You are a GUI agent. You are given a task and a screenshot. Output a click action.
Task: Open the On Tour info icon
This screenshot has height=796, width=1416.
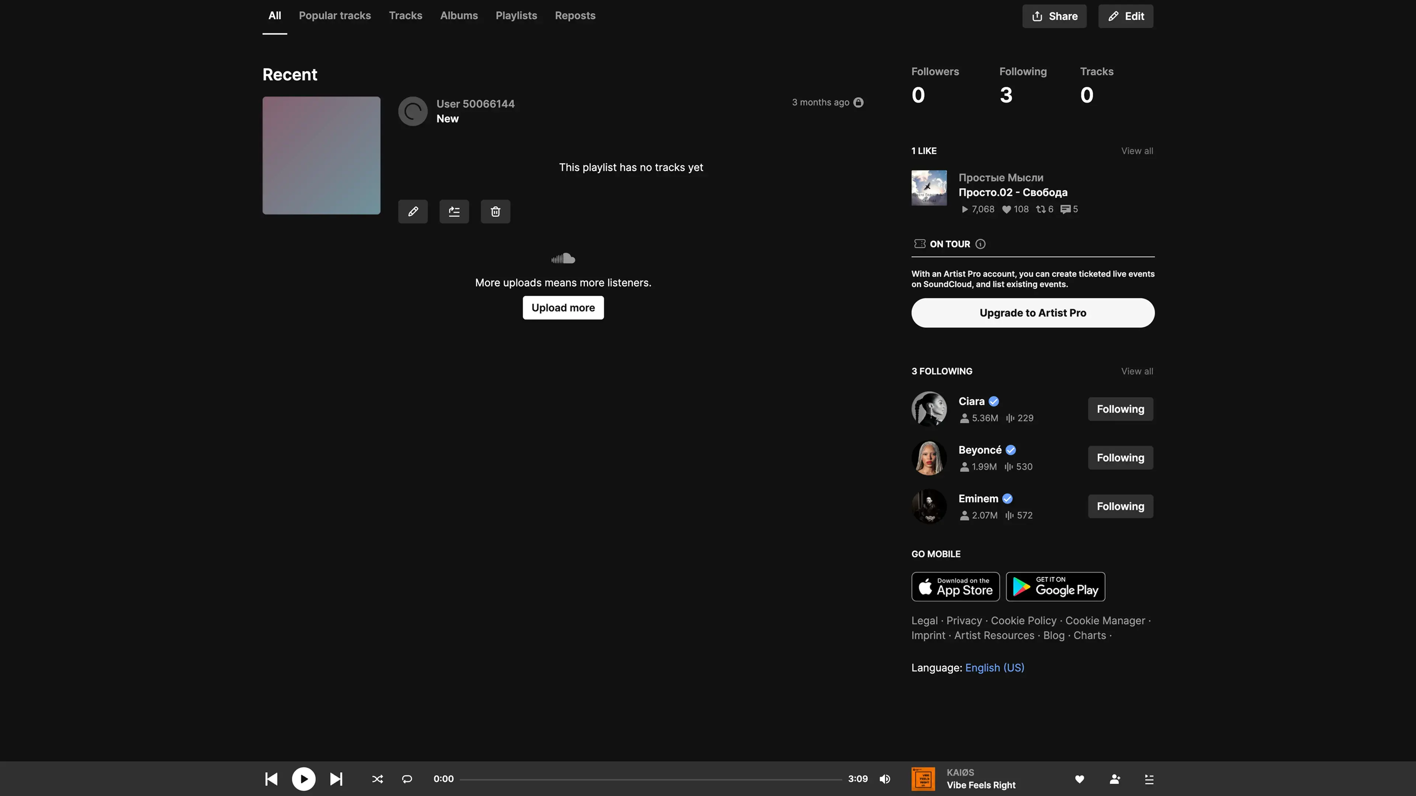tap(980, 244)
